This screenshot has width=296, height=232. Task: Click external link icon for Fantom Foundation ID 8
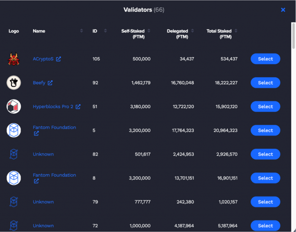click(x=36, y=181)
